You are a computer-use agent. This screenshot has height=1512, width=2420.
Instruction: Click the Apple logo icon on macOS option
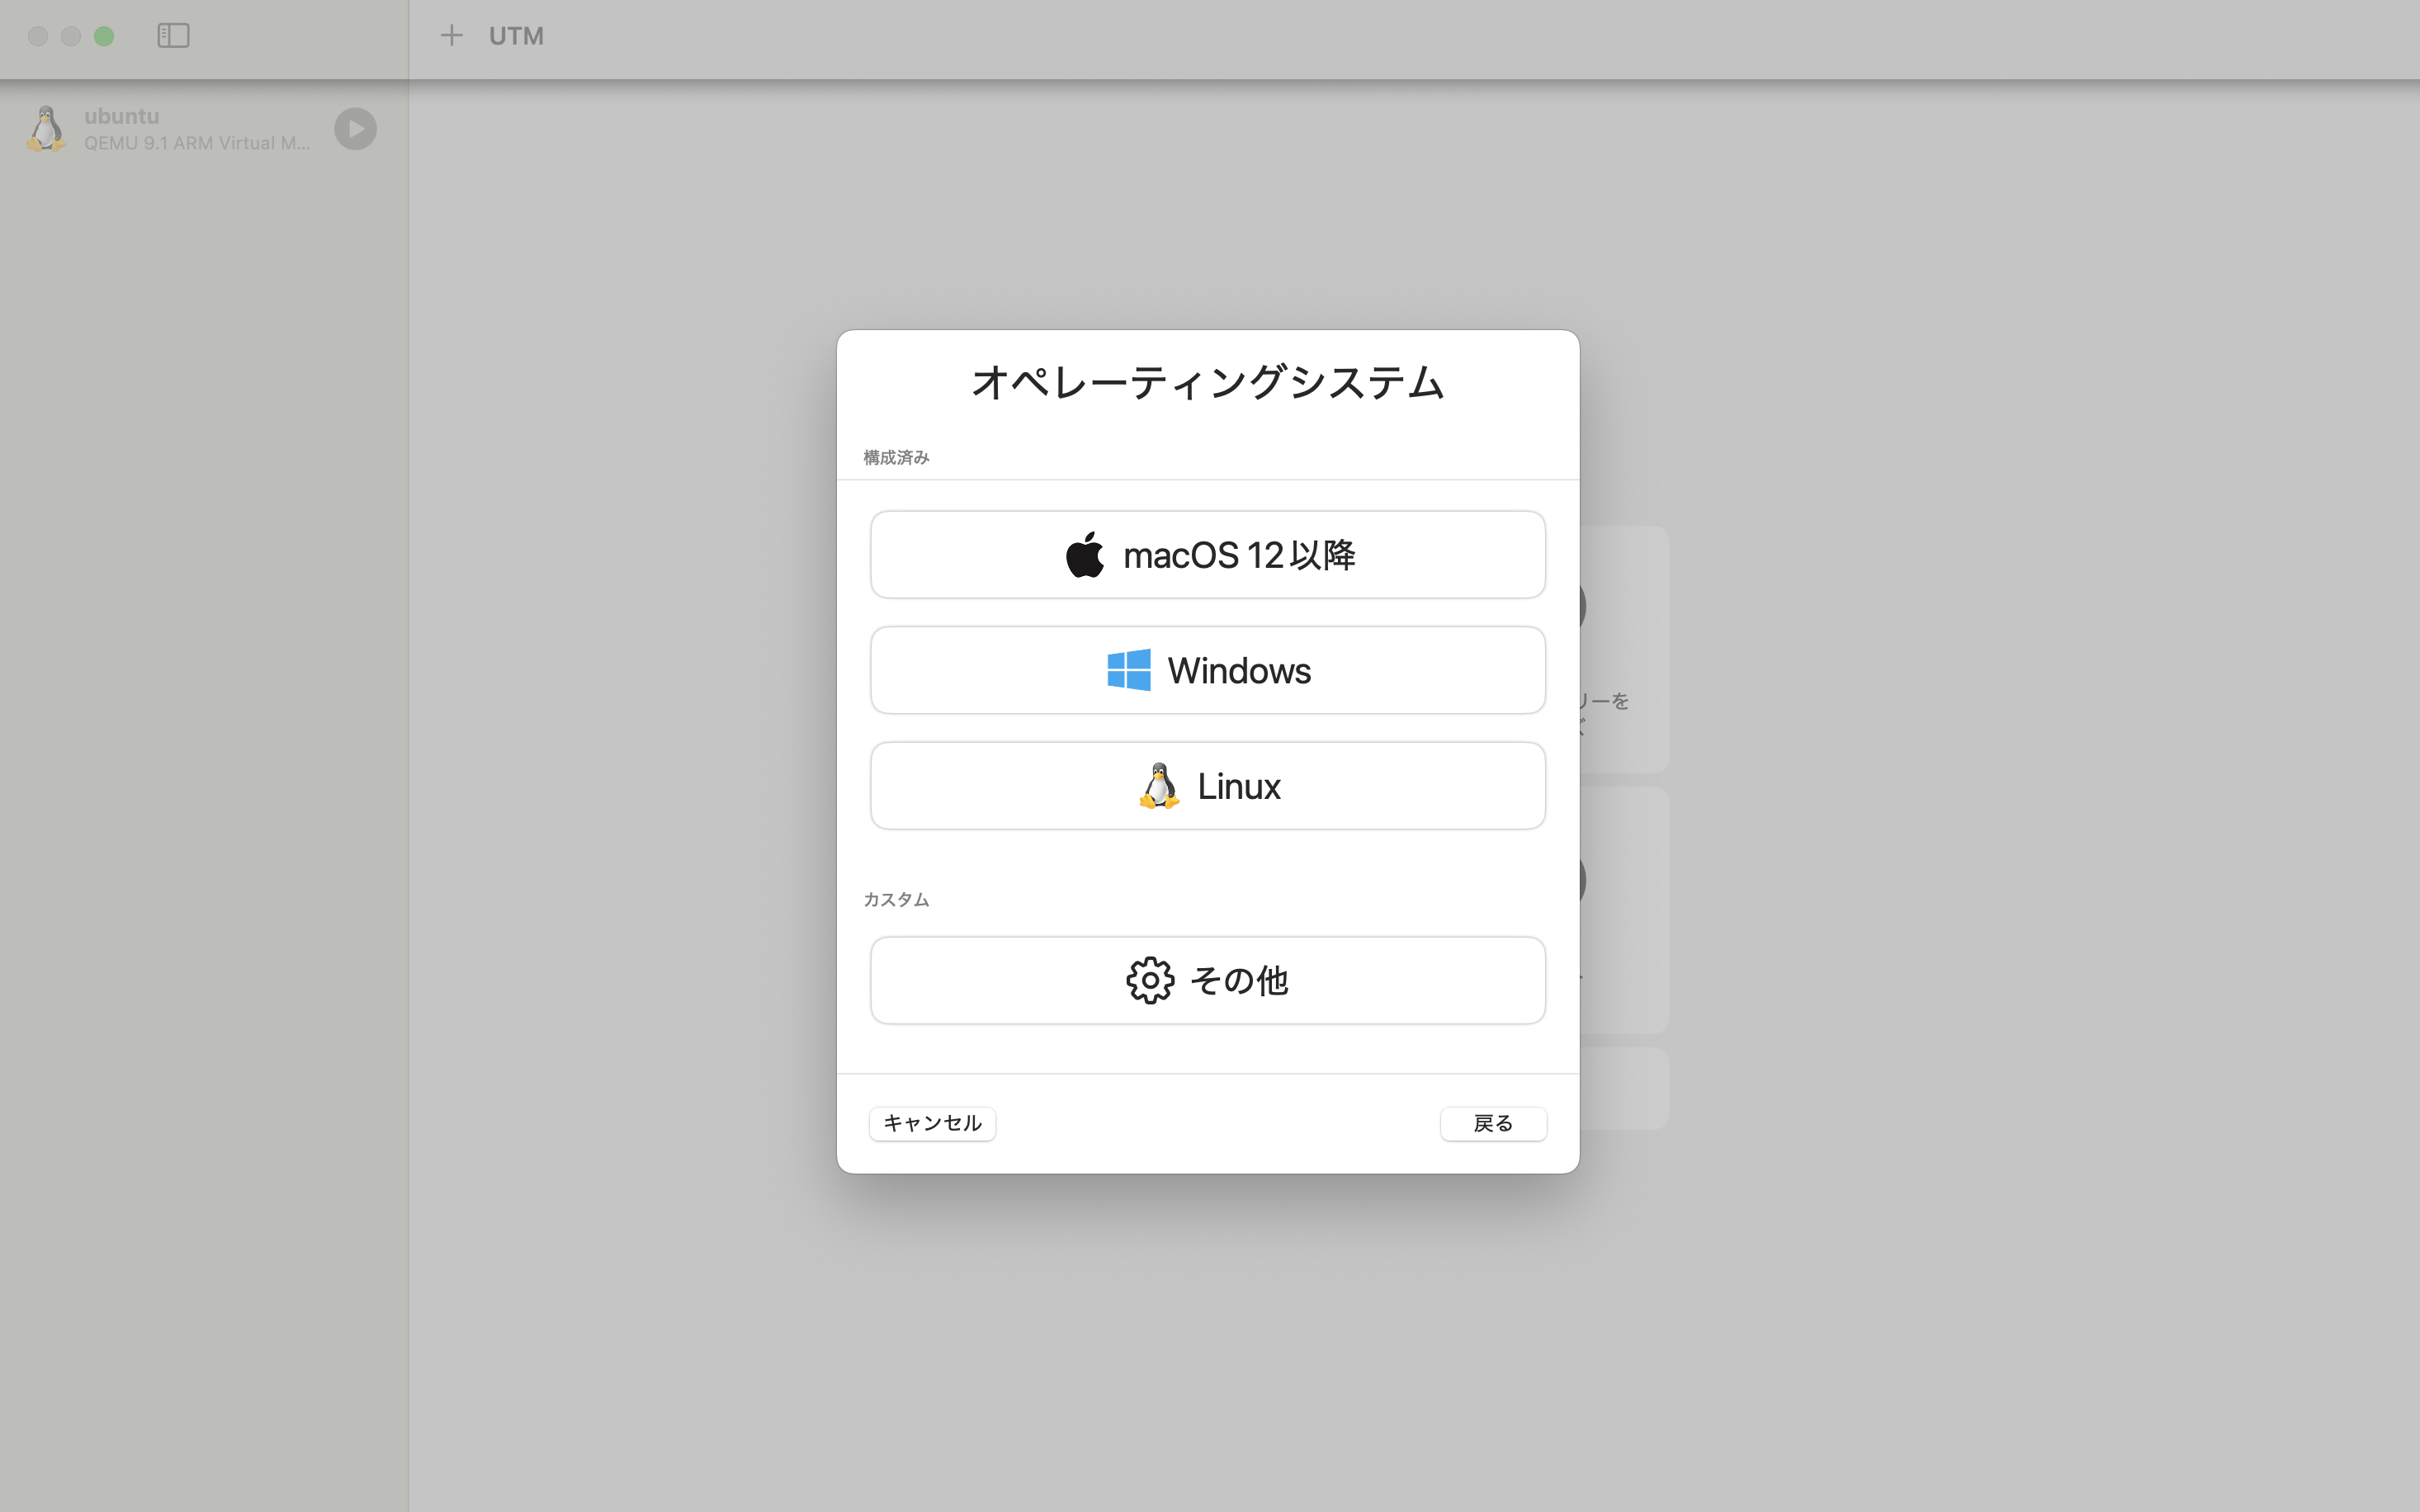click(x=1088, y=554)
